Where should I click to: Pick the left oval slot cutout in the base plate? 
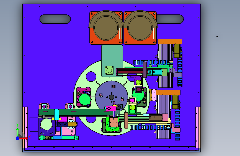[x=55, y=19]
